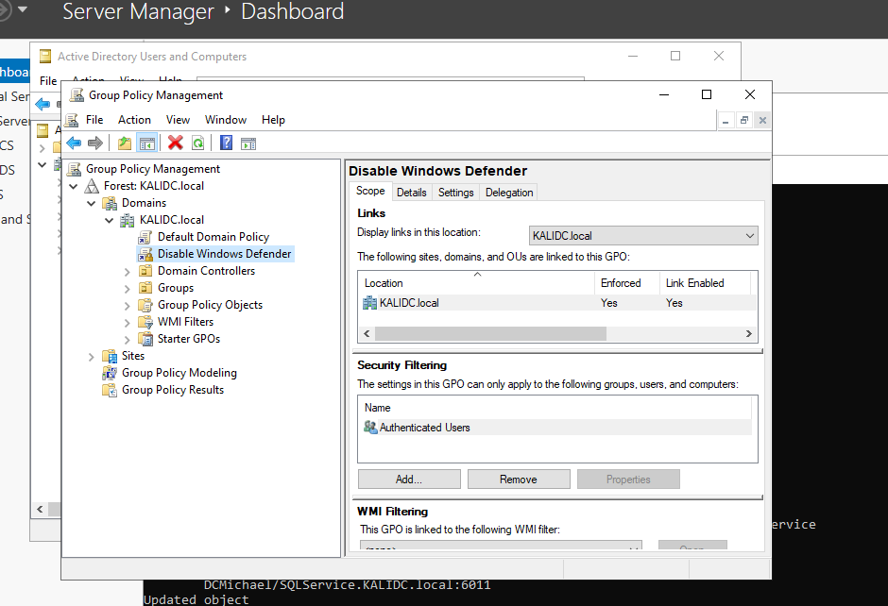
Task: Expand the Domain Controllers OU
Action: (128, 272)
